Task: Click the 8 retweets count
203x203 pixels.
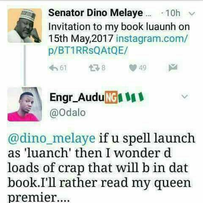Action: click(x=103, y=68)
